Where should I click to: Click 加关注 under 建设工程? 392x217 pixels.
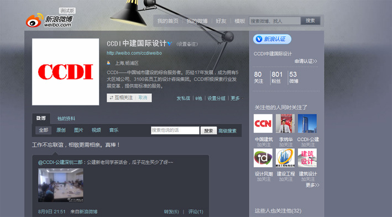(286, 179)
